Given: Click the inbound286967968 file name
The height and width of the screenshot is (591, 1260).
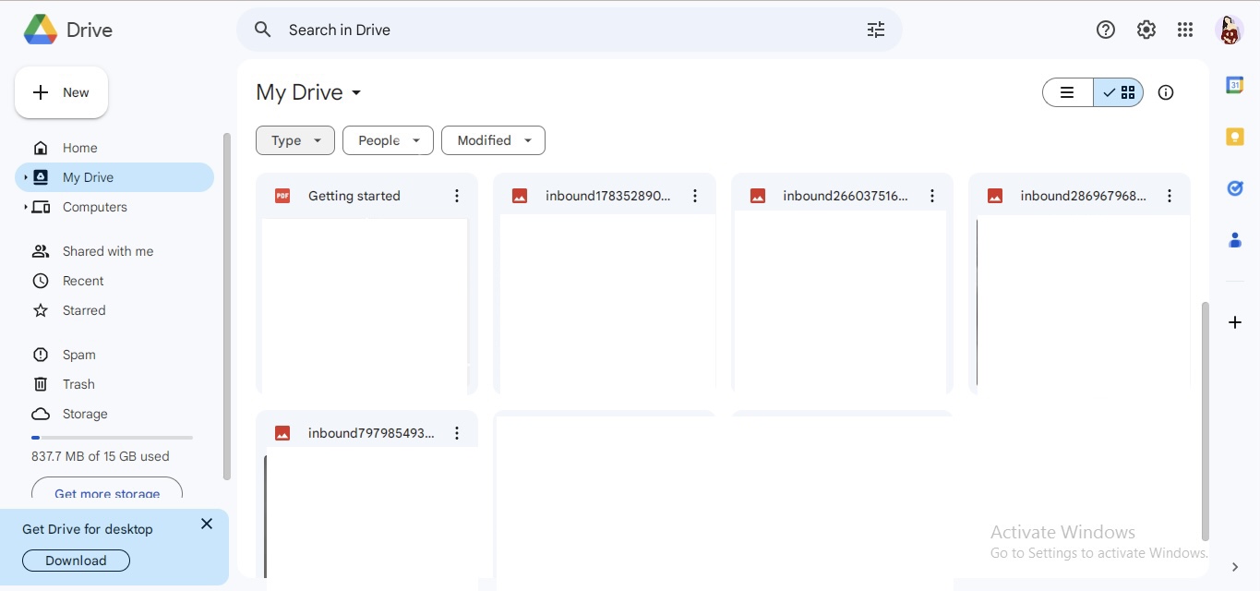Looking at the screenshot, I should [1084, 196].
